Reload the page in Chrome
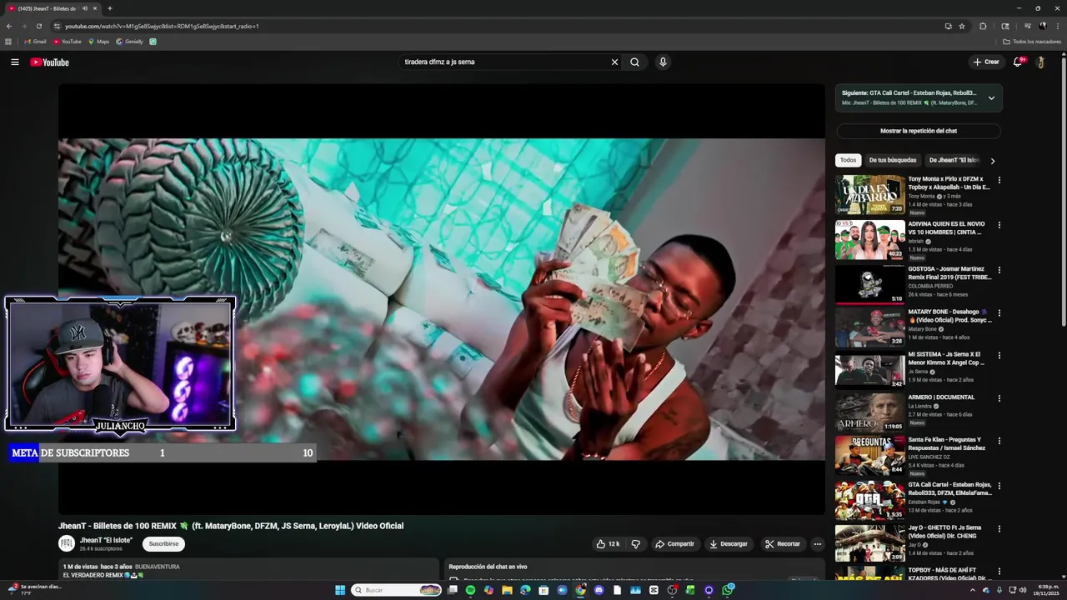Viewport: 1067px width, 600px height. [x=38, y=26]
